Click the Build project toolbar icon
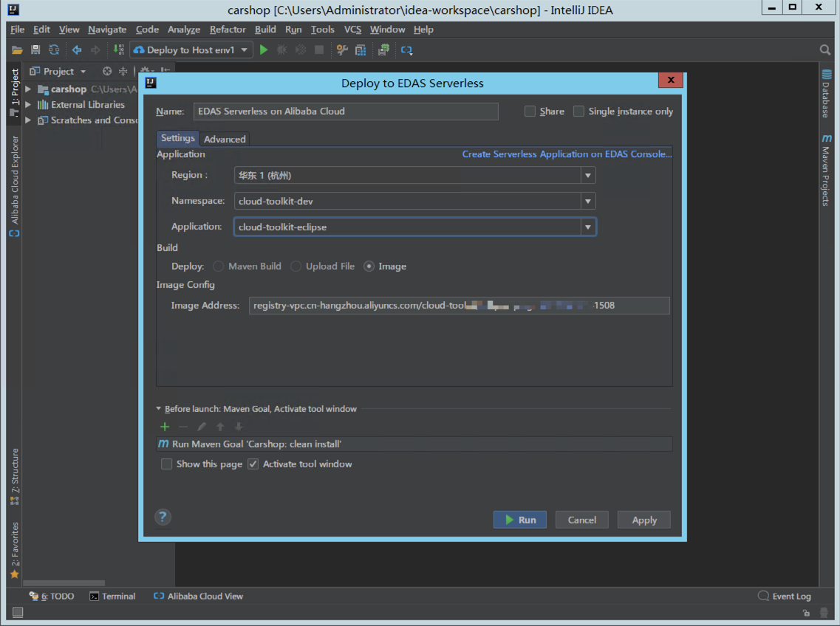Viewport: 840px width, 626px height. [x=118, y=49]
